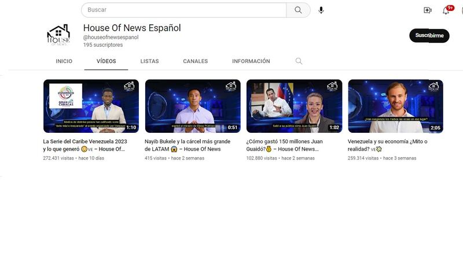Open the CANALES tab
This screenshot has height=261, width=463.
click(x=196, y=61)
